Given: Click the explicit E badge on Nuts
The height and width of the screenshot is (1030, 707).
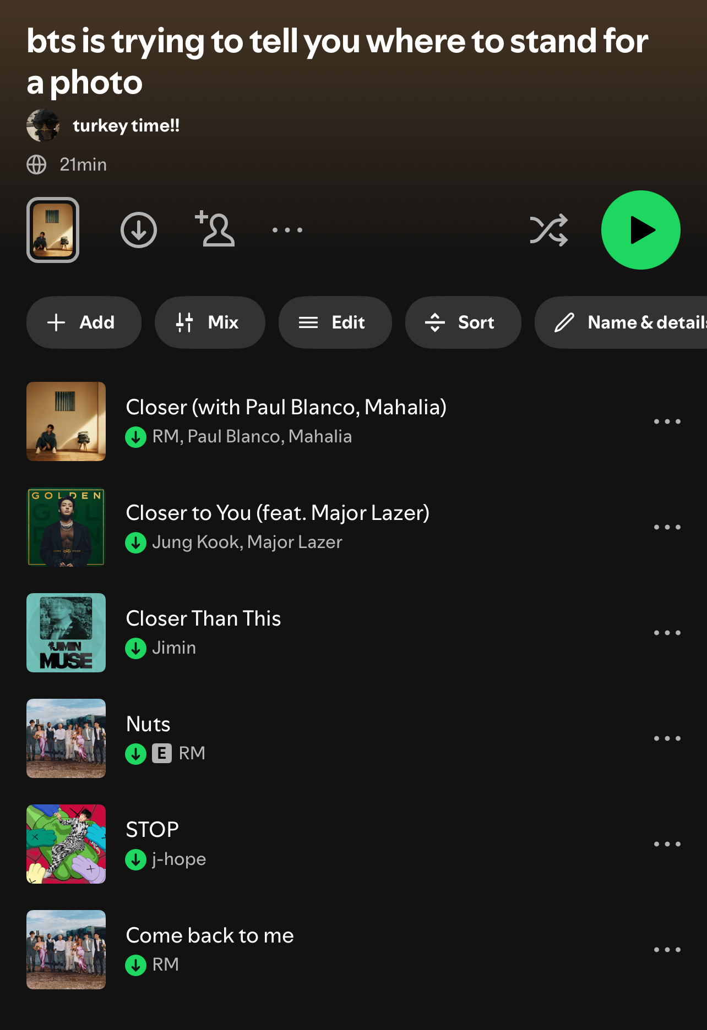Looking at the screenshot, I should point(162,753).
